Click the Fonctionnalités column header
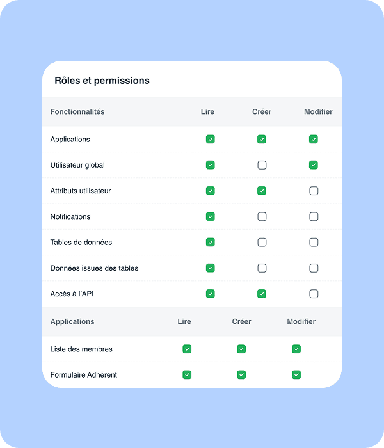Screen dimensions: 384x448 [x=77, y=112]
